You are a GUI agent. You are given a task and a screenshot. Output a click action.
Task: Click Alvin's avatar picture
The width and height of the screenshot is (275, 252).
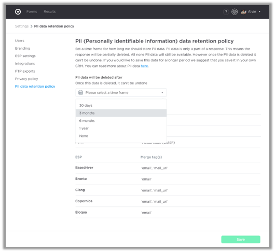click(x=243, y=12)
